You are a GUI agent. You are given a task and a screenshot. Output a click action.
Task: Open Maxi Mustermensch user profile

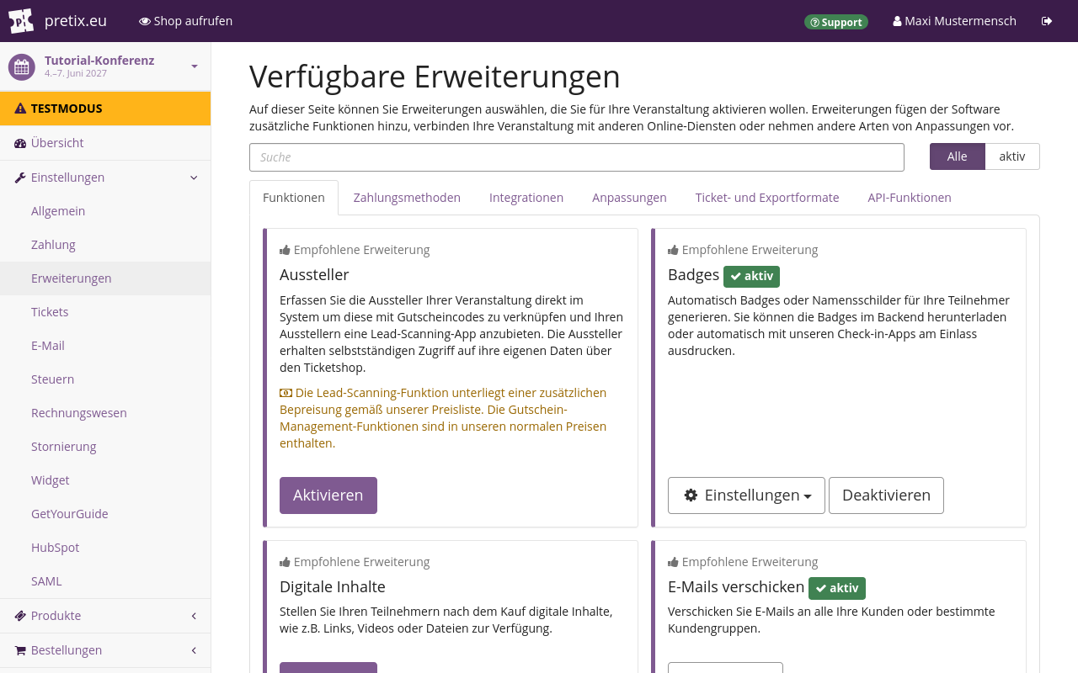[954, 21]
